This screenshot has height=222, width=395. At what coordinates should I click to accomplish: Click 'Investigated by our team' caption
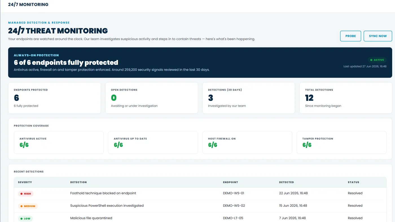[227, 106]
